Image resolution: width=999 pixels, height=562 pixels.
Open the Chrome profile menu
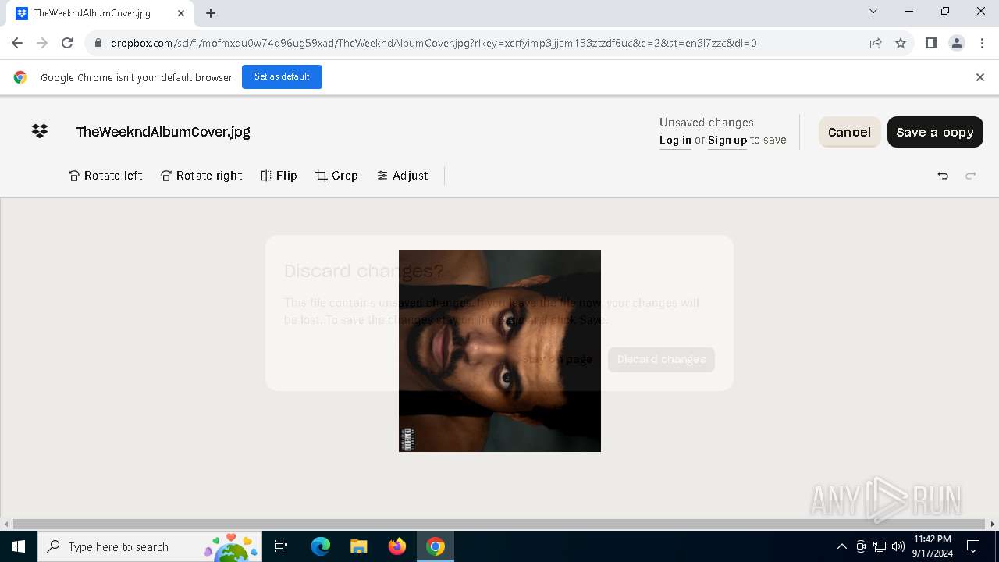tap(957, 43)
